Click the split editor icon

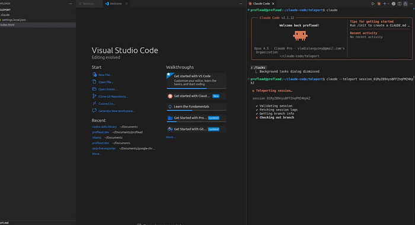(x=400, y=4)
